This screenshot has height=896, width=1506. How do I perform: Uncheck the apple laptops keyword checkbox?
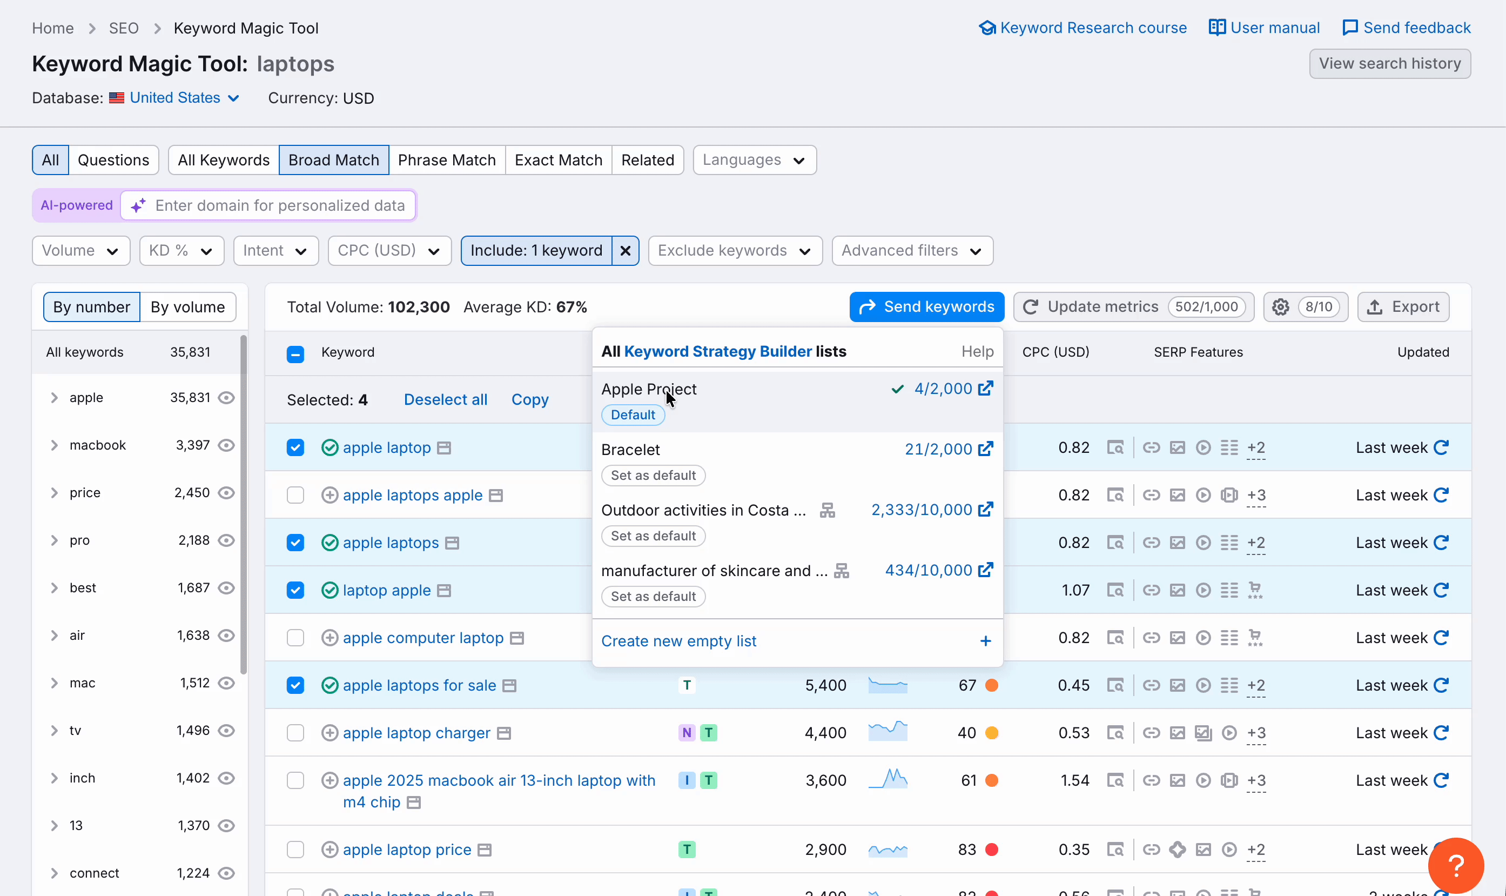point(295,542)
